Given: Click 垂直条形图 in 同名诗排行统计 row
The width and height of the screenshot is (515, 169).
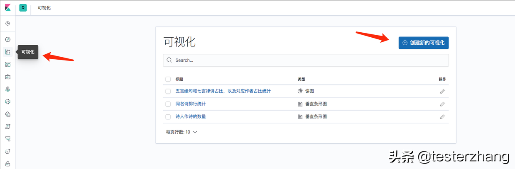Looking at the screenshot, I should [316, 104].
